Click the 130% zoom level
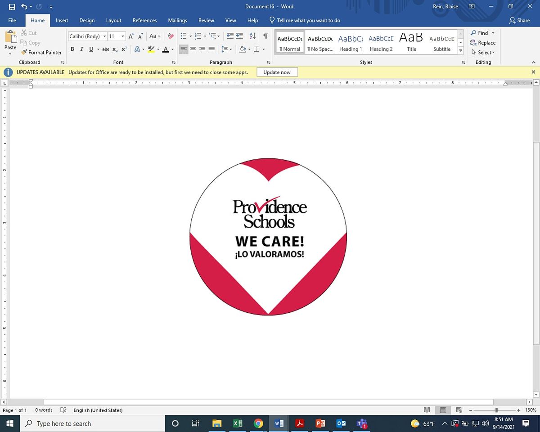The image size is (540, 432). [531, 410]
